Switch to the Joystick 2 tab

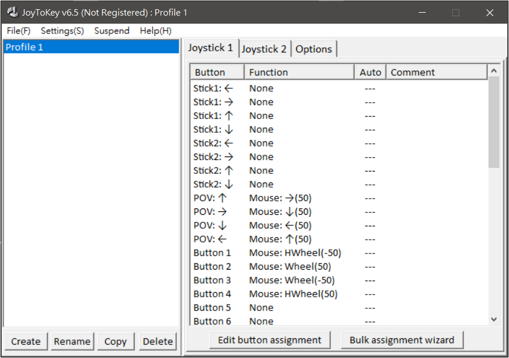[264, 49]
